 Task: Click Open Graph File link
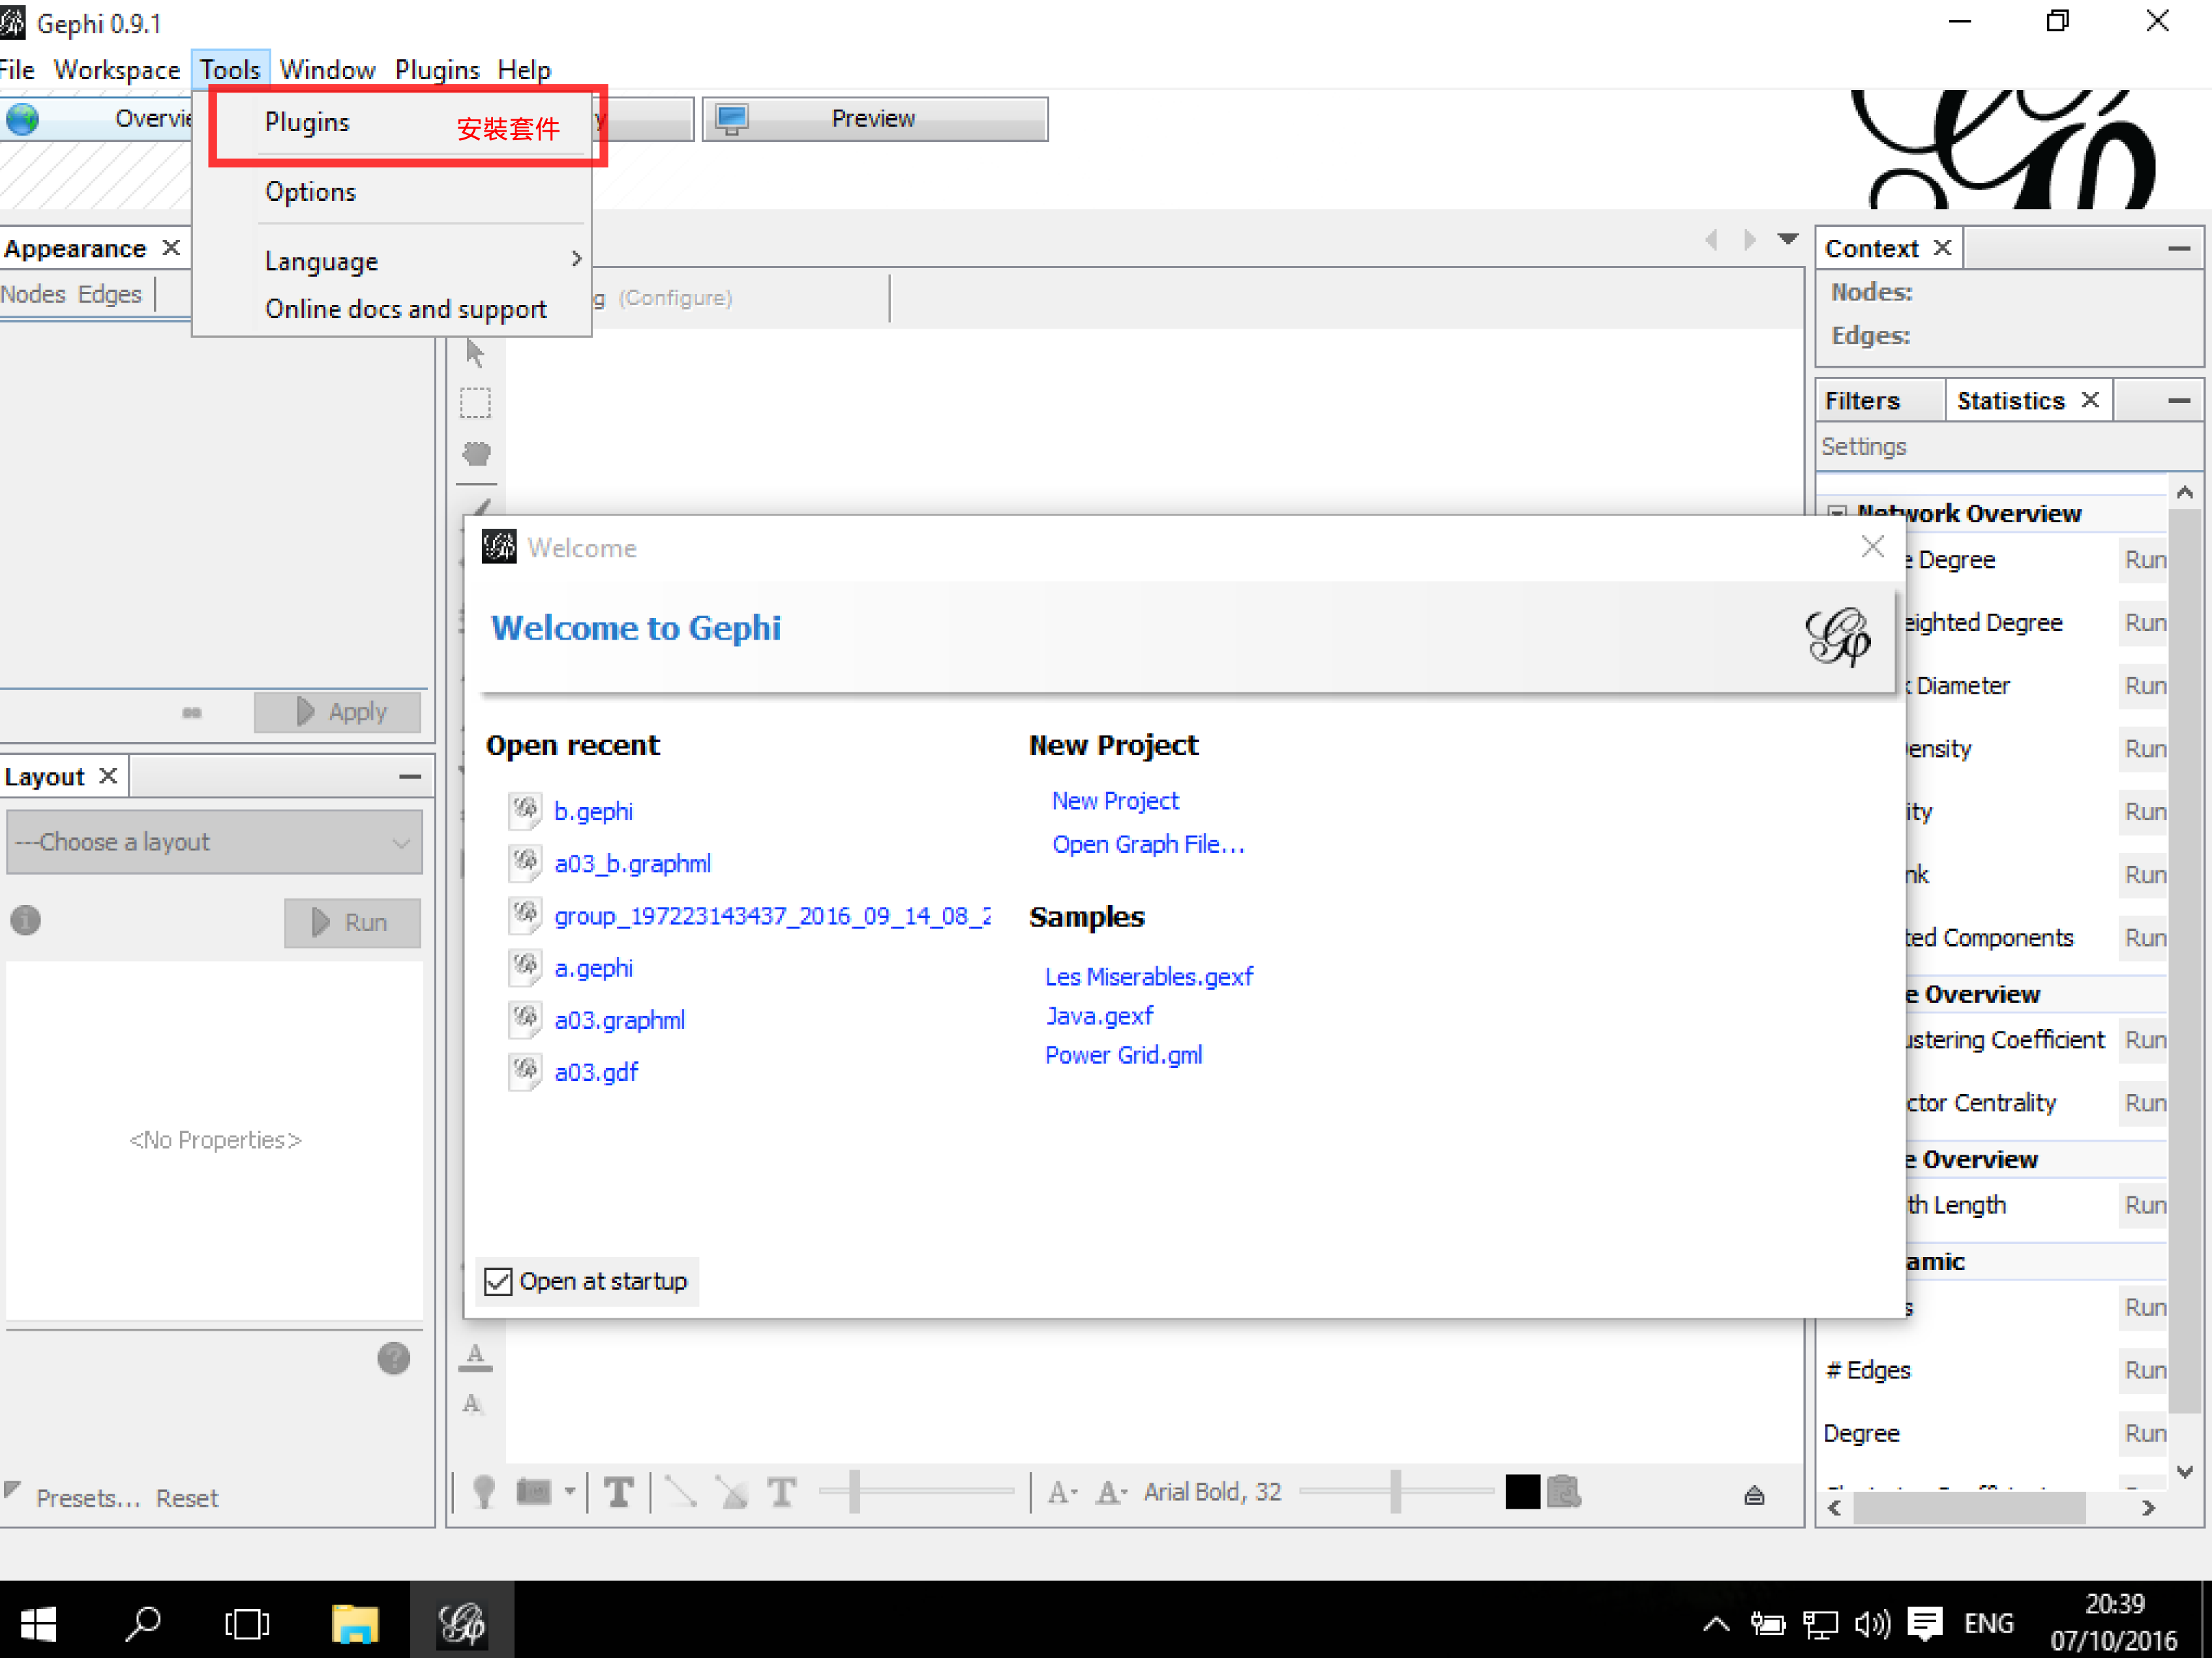point(1148,844)
